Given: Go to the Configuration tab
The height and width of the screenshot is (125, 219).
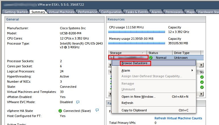Looking at the screenshot, I should tap(111, 12).
